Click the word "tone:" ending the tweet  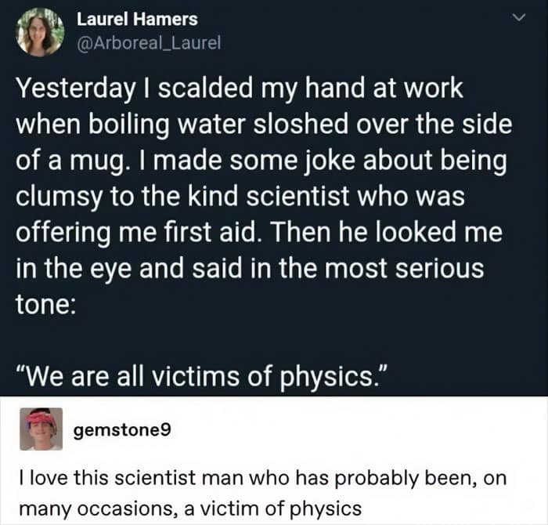click(45, 304)
